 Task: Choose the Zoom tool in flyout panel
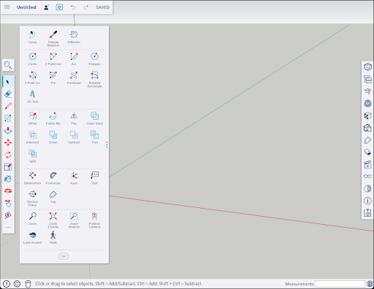(x=32, y=218)
